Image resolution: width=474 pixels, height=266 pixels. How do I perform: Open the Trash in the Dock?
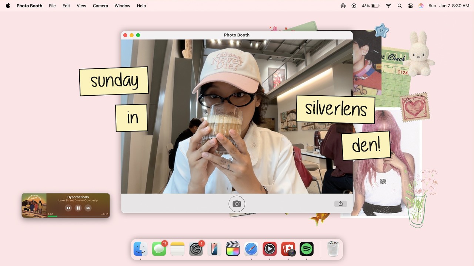click(x=333, y=249)
